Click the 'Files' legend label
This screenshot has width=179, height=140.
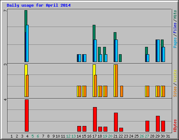click(175, 28)
